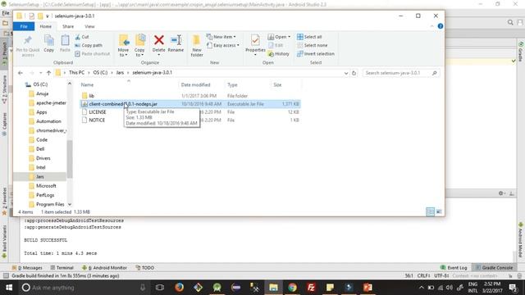Open Easy access dropdown
This screenshot has height=295, width=525.
(x=223, y=45)
